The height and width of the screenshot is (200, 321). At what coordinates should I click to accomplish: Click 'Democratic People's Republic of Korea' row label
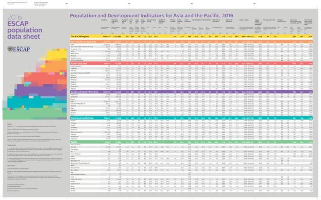tap(82, 47)
